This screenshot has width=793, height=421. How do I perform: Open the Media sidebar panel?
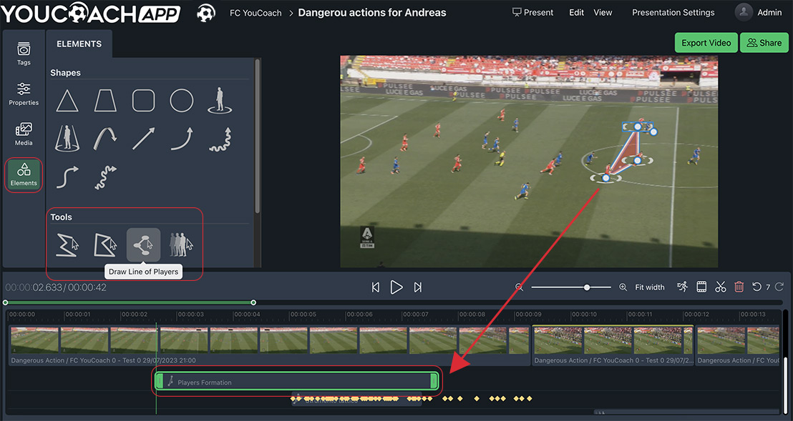pos(24,134)
